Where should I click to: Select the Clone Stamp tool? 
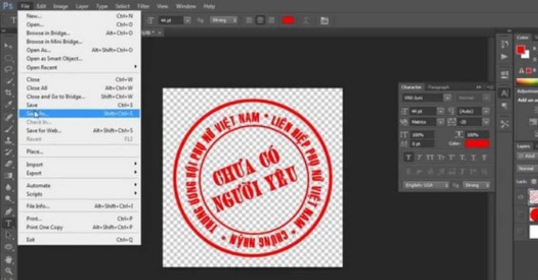coord(8,141)
